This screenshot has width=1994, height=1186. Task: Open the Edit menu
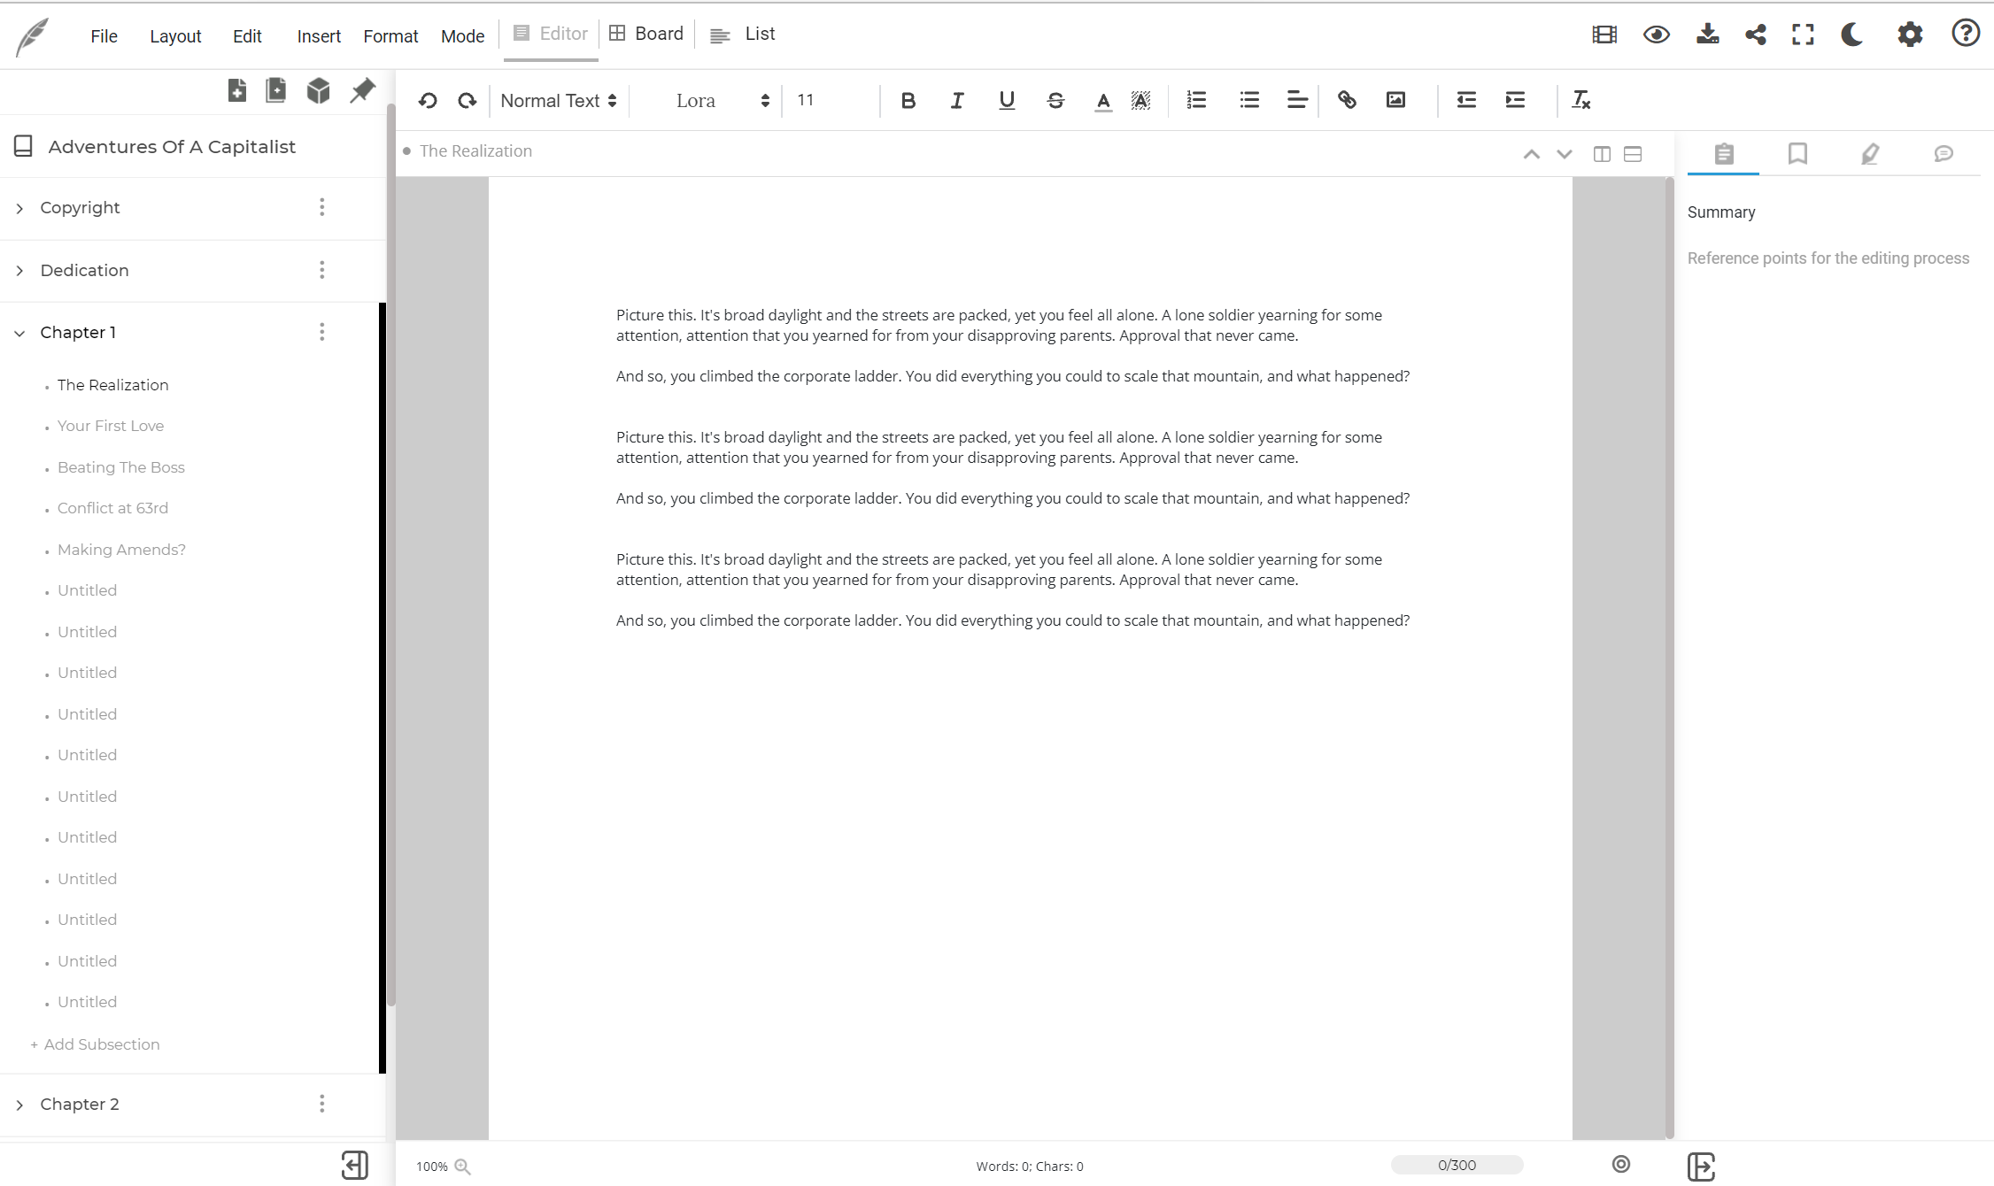(247, 36)
